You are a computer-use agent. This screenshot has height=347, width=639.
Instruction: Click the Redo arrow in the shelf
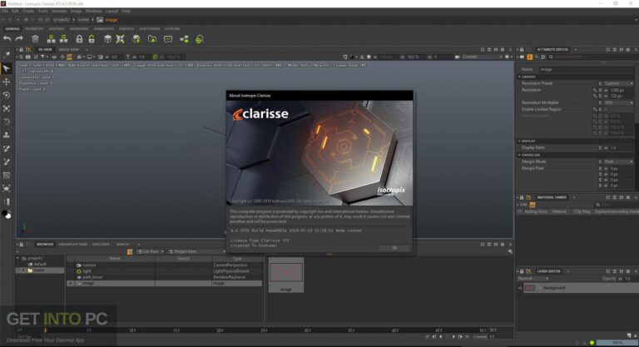click(x=19, y=39)
